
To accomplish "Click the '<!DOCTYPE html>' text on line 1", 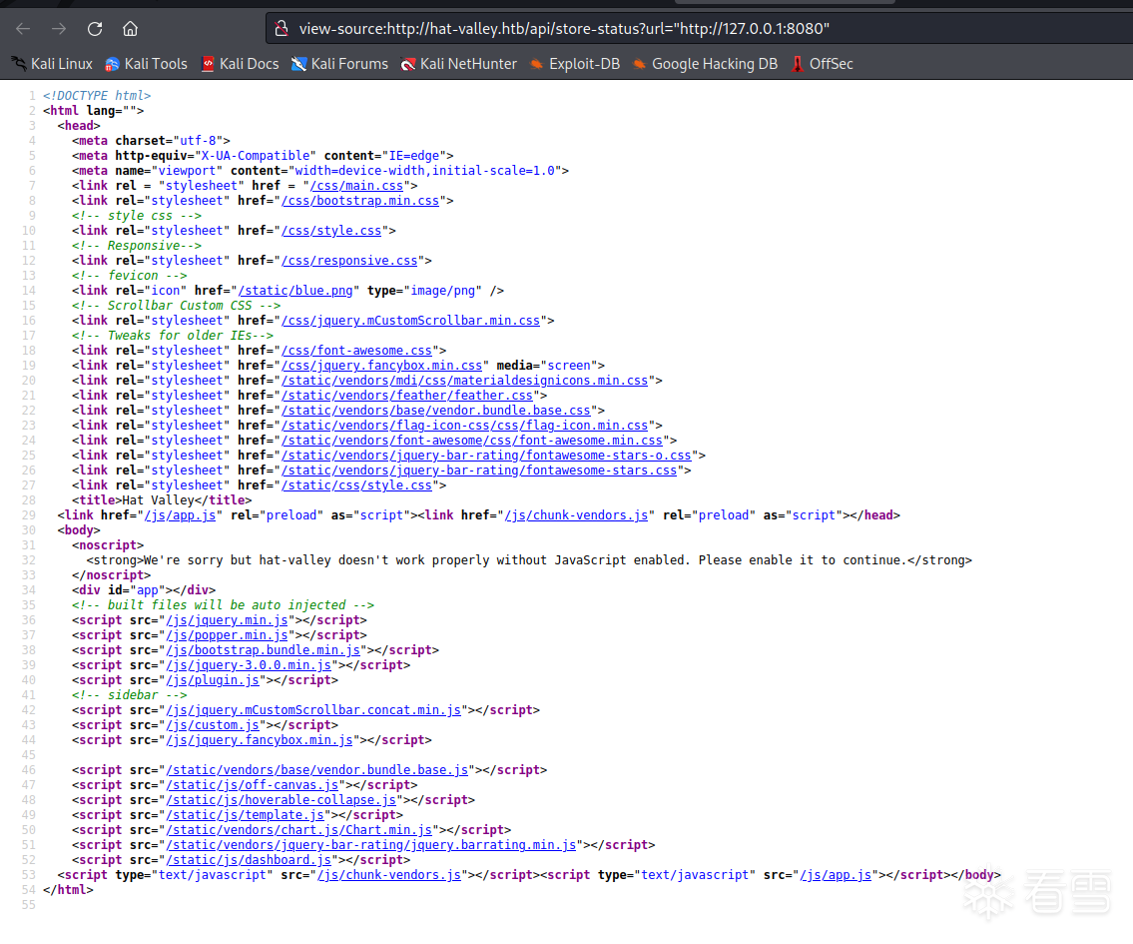I will [97, 96].
